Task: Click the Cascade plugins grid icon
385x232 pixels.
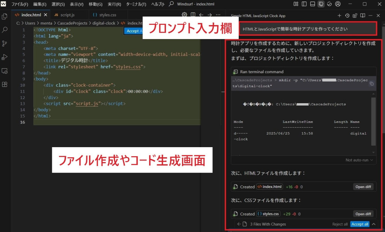Action: pyautogui.click(x=355, y=15)
